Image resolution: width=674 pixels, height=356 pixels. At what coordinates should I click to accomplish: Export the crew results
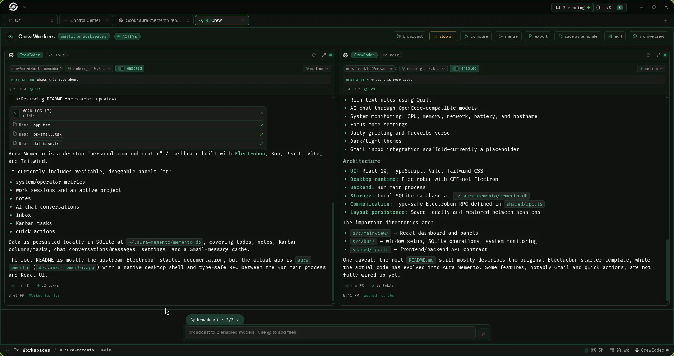(538, 36)
